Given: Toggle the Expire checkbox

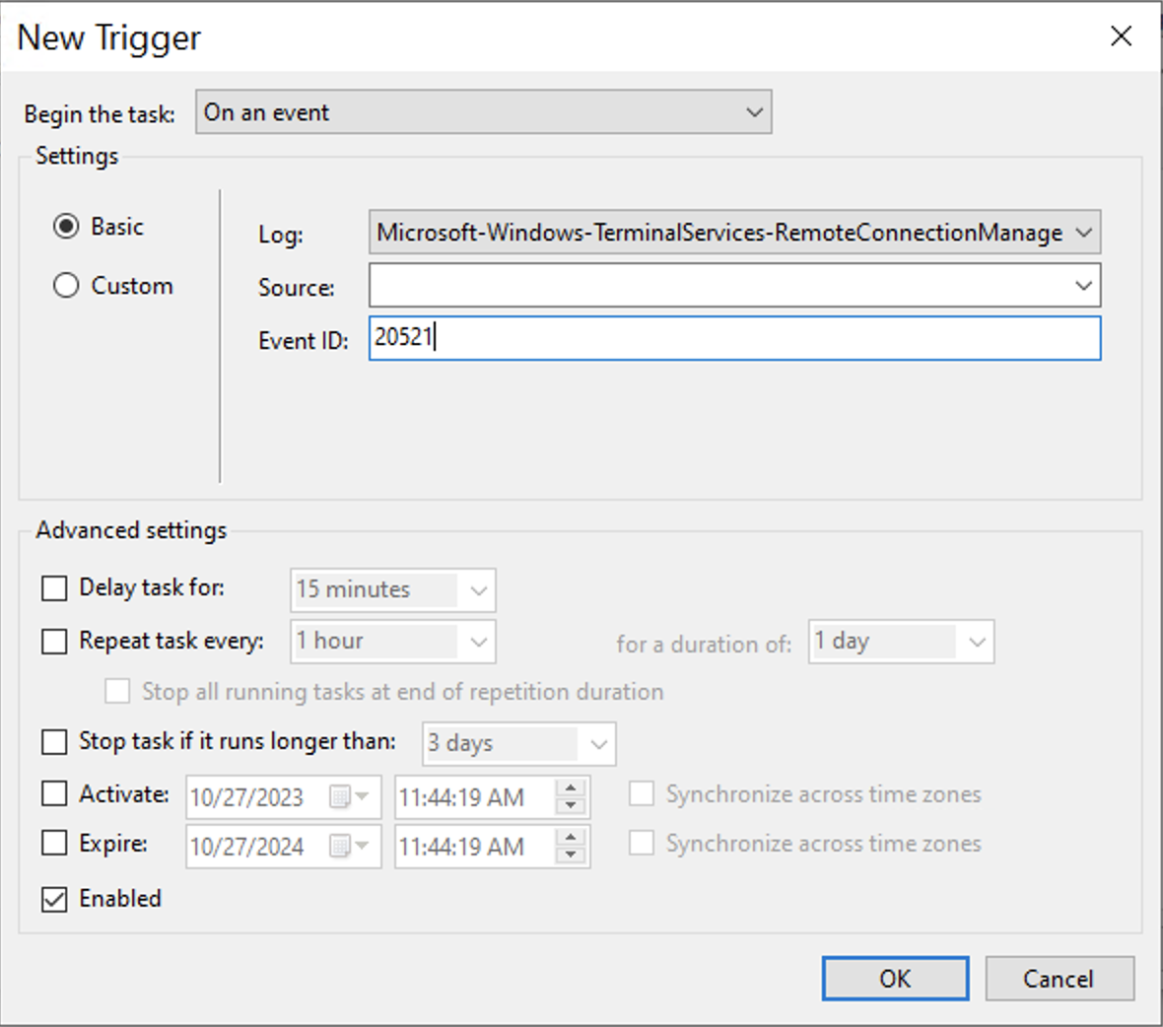Looking at the screenshot, I should pyautogui.click(x=54, y=844).
